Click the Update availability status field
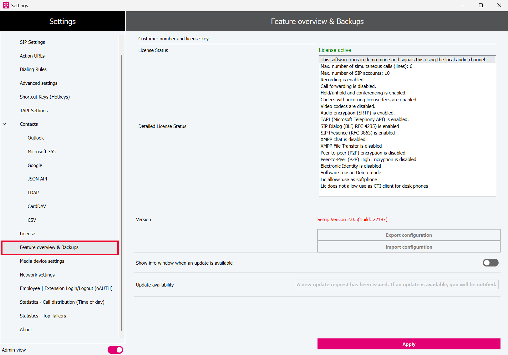The width and height of the screenshot is (508, 355). 396,285
